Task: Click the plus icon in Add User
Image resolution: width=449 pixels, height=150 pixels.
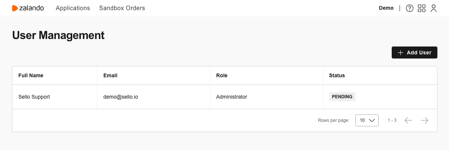Action: (401, 52)
